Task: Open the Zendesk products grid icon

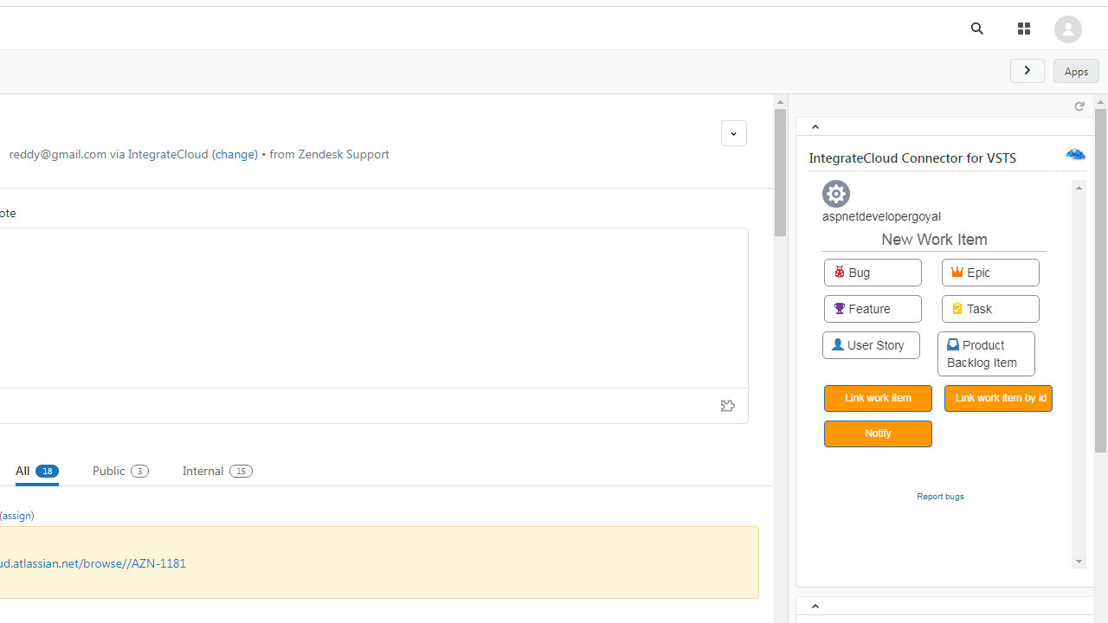Action: click(1024, 29)
